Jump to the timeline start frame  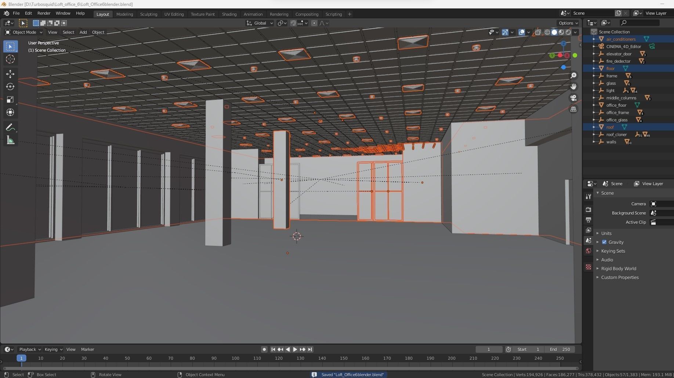(273, 349)
